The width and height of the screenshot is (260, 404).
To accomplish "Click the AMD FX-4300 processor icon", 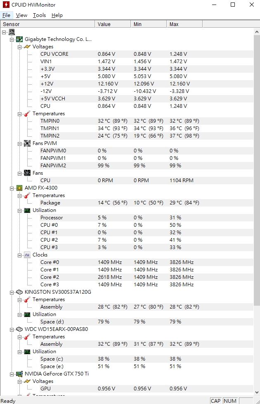I will coord(19,188).
